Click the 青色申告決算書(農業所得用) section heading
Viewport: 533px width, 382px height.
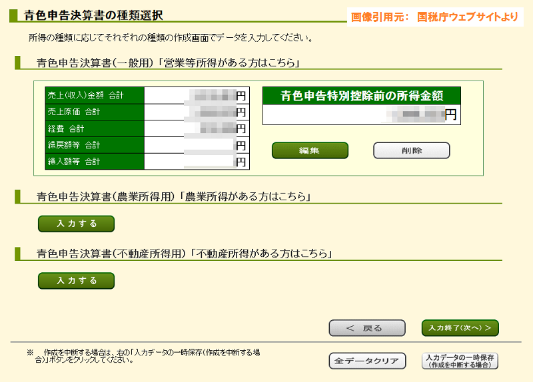coord(173,196)
